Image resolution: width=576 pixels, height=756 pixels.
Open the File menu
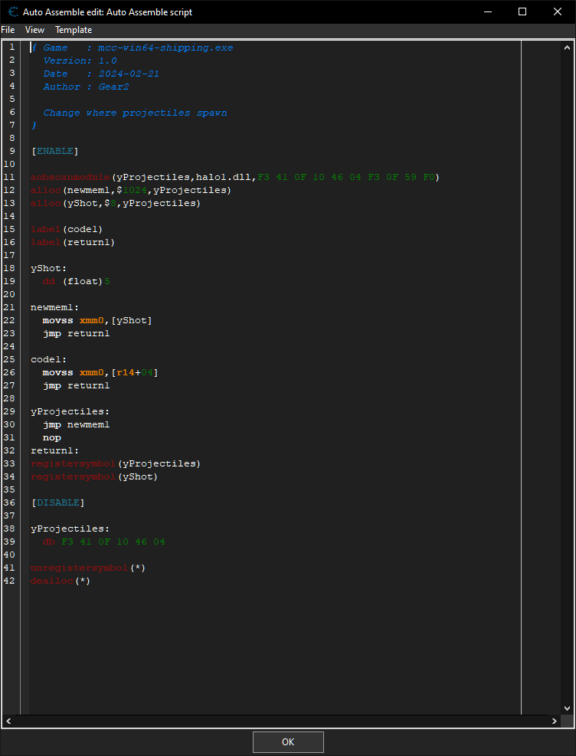(8, 29)
